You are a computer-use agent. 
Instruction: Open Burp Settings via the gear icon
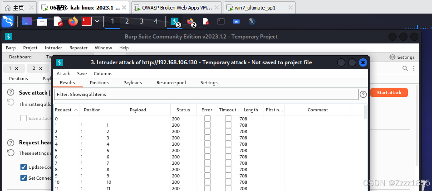393,57
